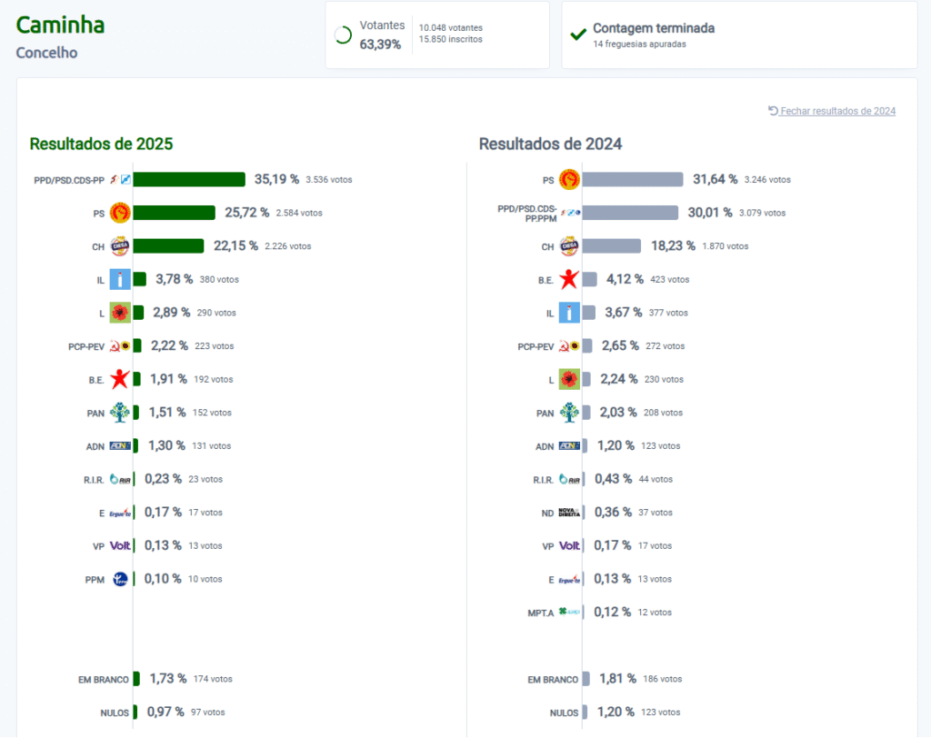Click the green Contagem terminada checkmark
Screen dimensions: 931x738
coord(577,35)
